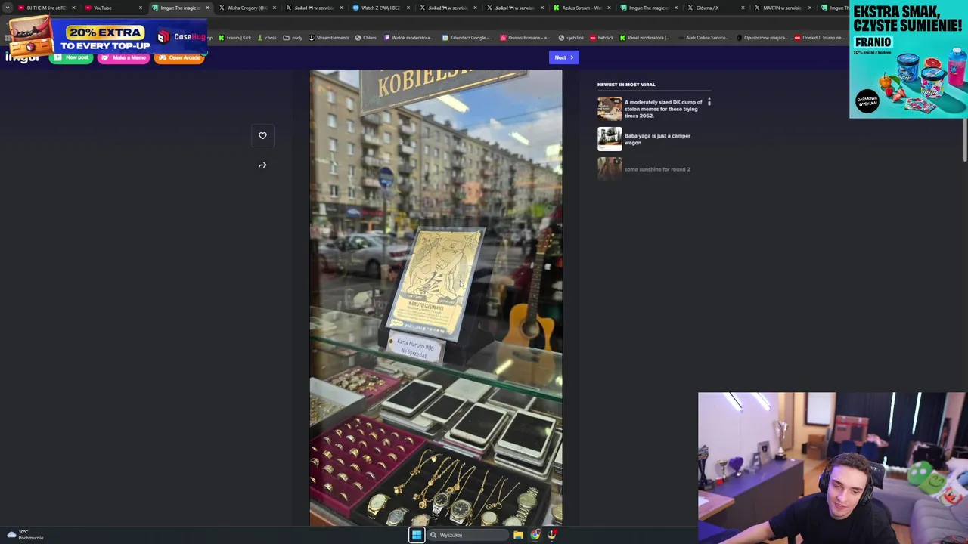This screenshot has width=968, height=544.
Task: Open the betclick bookmark
Action: click(x=602, y=38)
